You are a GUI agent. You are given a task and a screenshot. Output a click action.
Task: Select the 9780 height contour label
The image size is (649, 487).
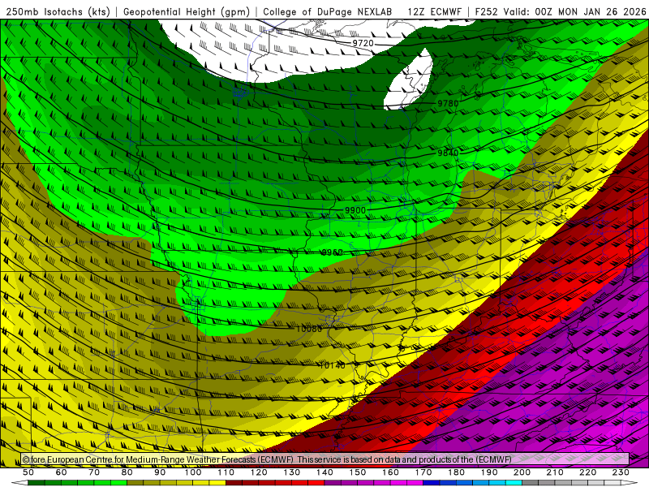coord(448,103)
